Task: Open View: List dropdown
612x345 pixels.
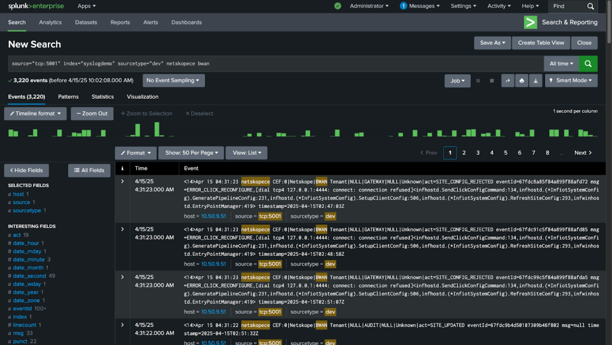Action: point(247,153)
